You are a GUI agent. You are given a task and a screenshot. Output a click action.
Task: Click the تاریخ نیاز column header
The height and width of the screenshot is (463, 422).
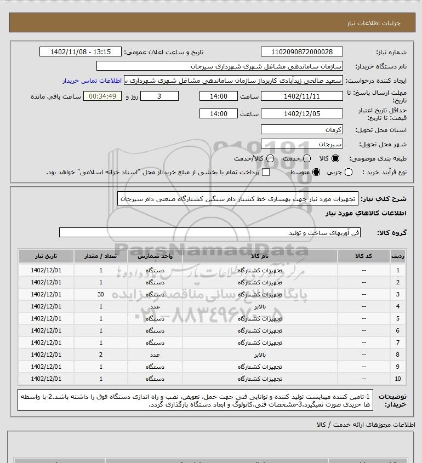coord(46,256)
